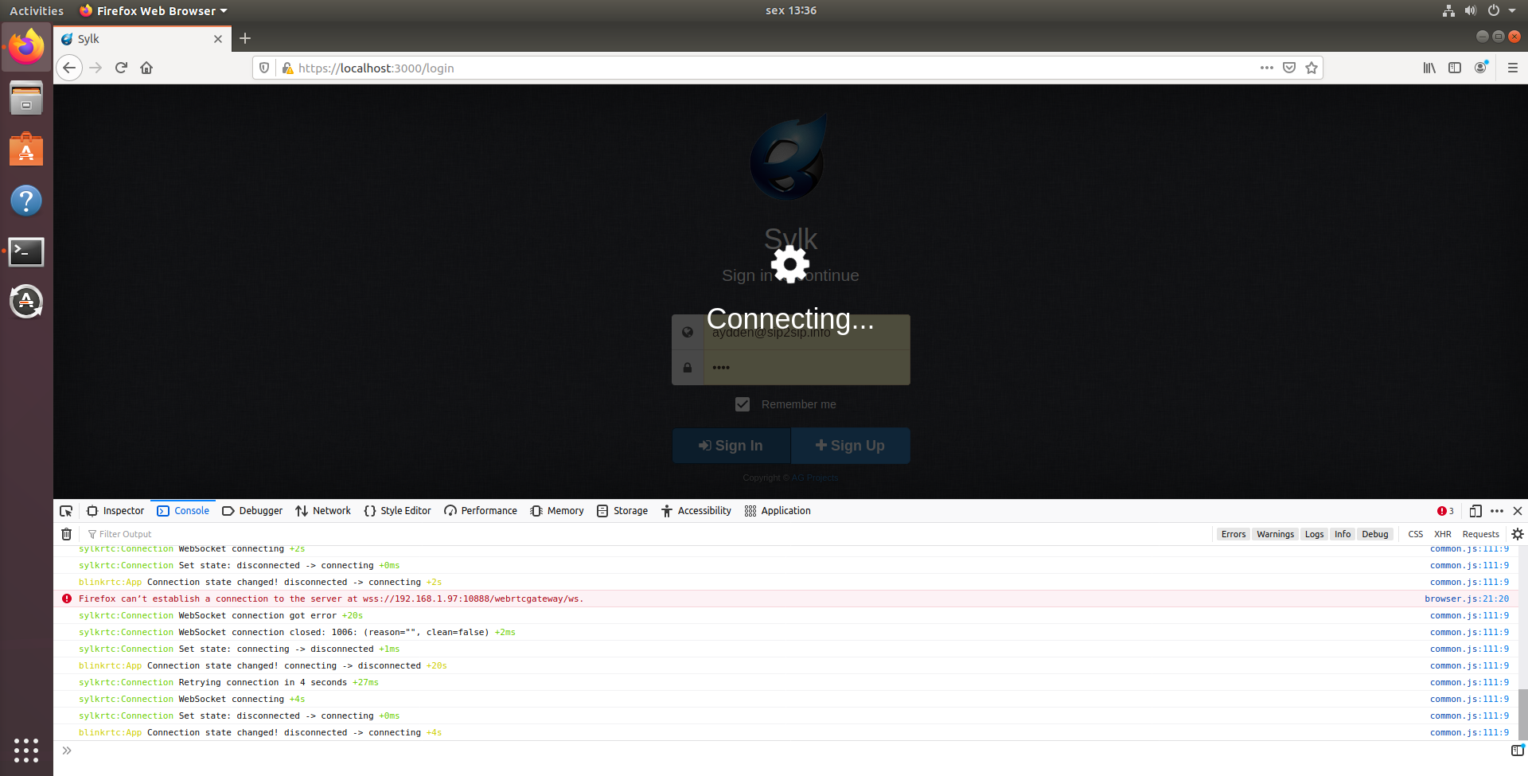Open the Firefox Web Browser app menu
Viewport: 1528px width, 776px height.
(x=154, y=10)
